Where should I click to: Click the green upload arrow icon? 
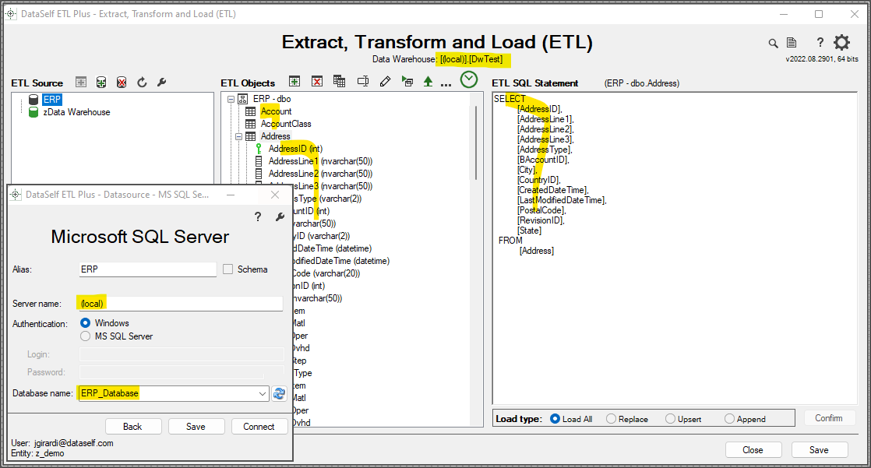428,82
